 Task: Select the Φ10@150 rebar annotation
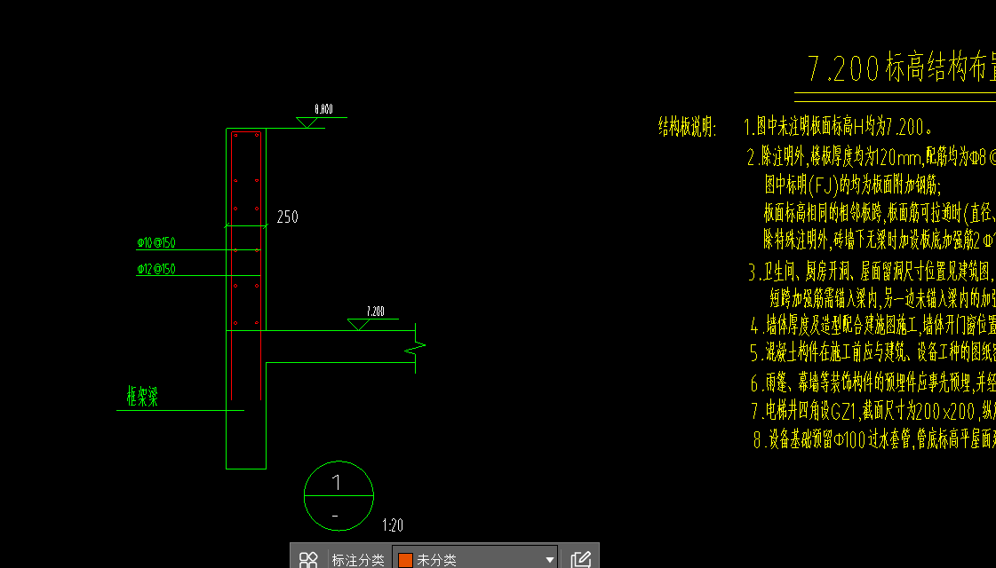tap(156, 242)
